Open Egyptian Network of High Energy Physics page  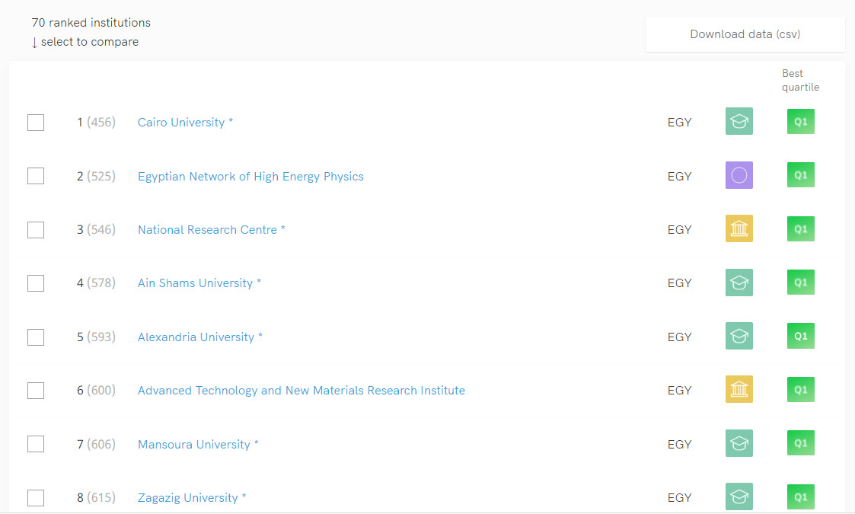(250, 177)
